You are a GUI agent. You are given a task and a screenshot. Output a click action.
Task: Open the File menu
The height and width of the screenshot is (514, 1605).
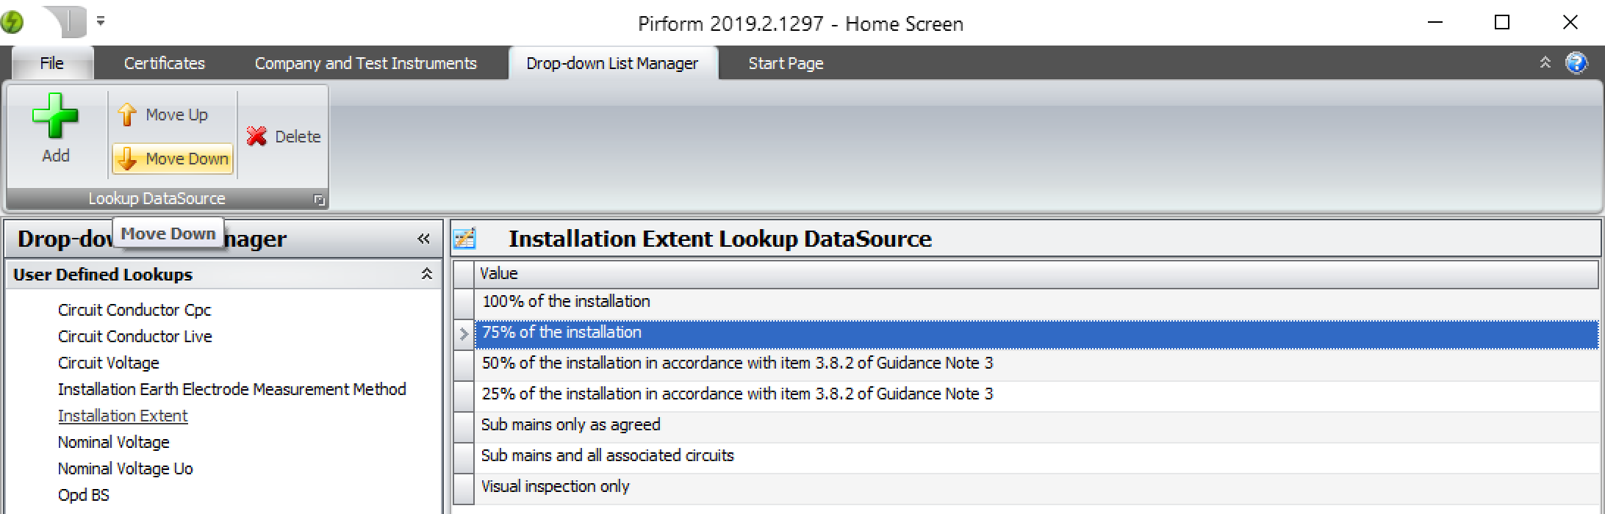(51, 63)
